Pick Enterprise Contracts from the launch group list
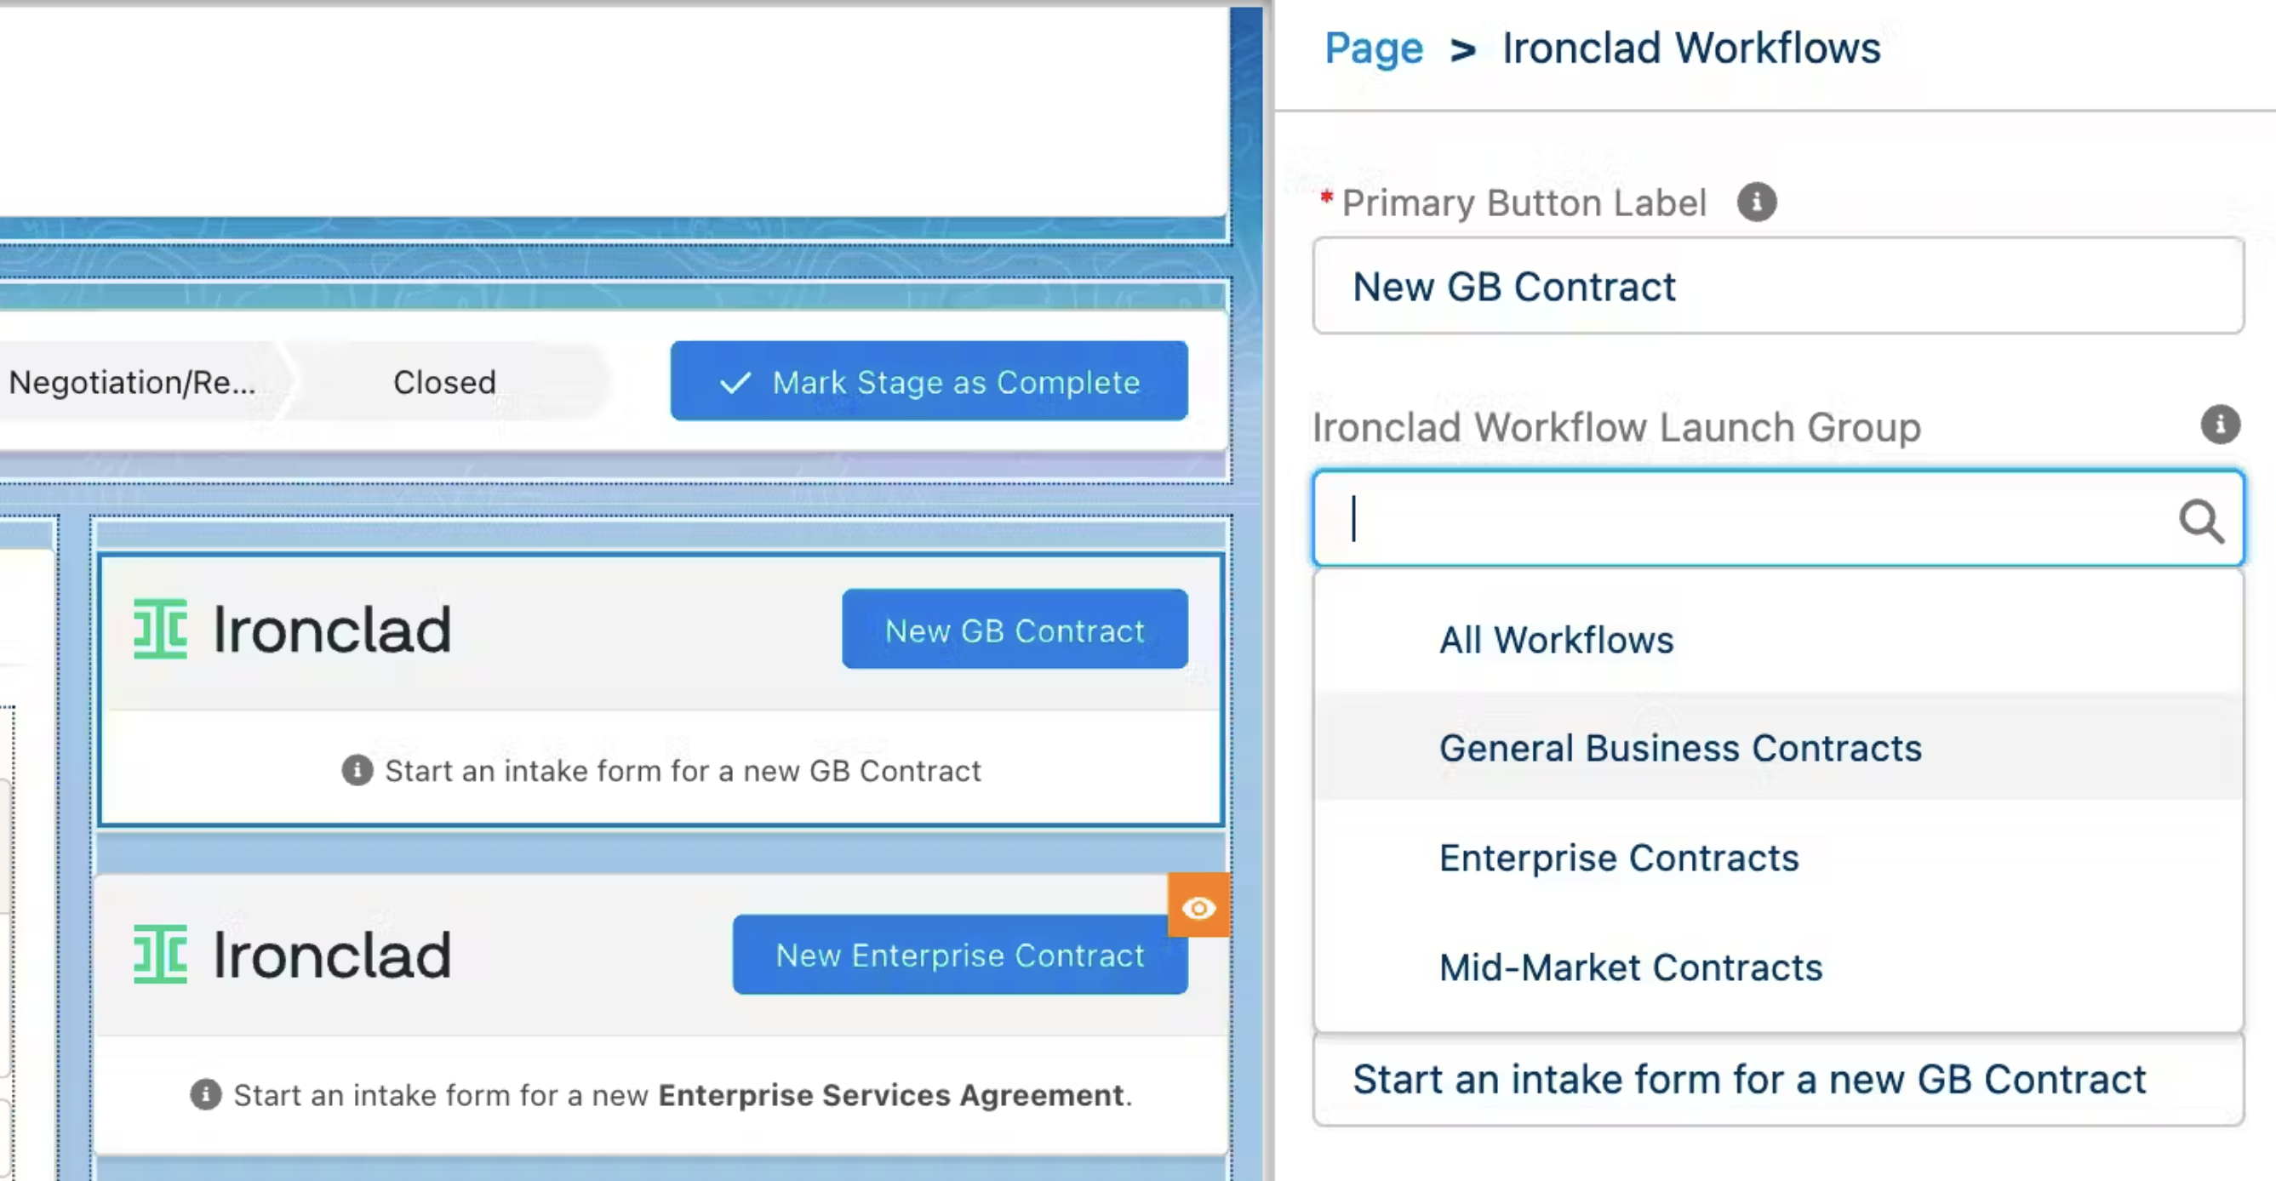2276x1181 pixels. 1778,858
